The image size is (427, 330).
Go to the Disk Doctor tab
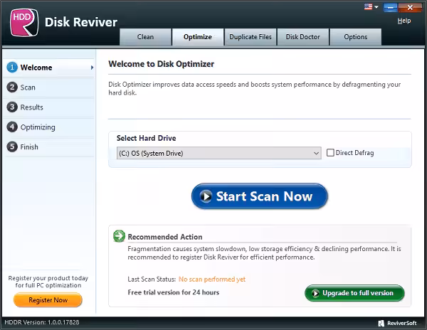(302, 37)
